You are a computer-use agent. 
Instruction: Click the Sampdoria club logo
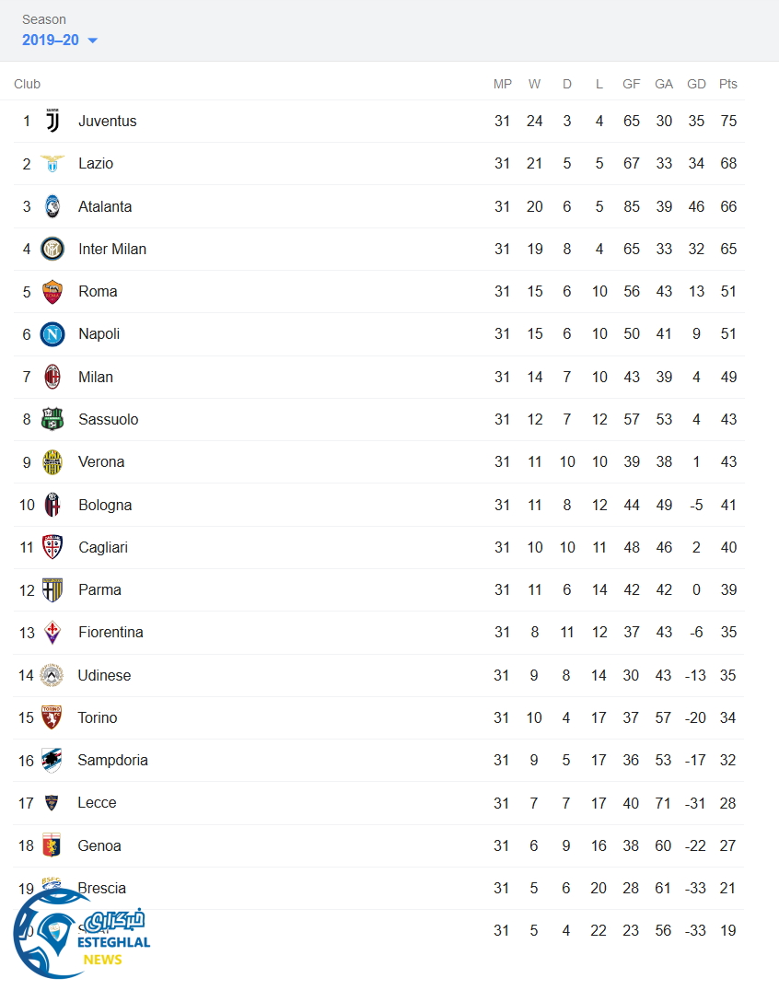(x=52, y=760)
